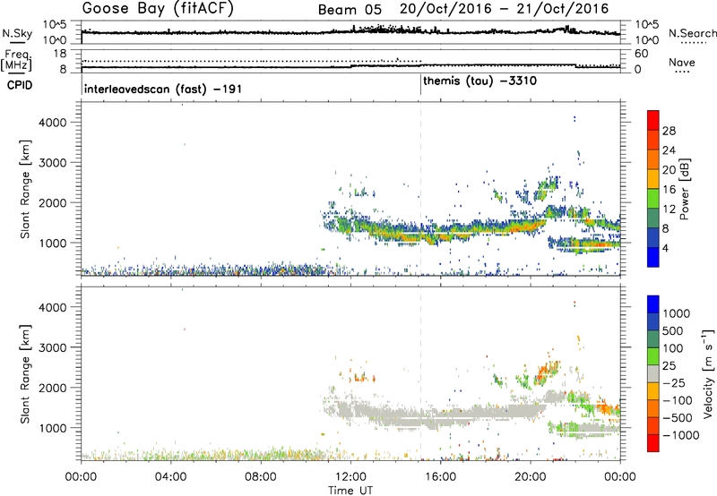Click the 'Time UT' axis title
The width and height of the screenshot is (717, 496).
[x=350, y=490]
